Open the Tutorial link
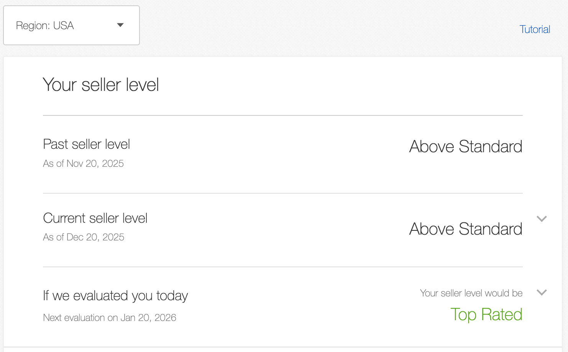Viewport: 568px width, 352px height. [535, 30]
